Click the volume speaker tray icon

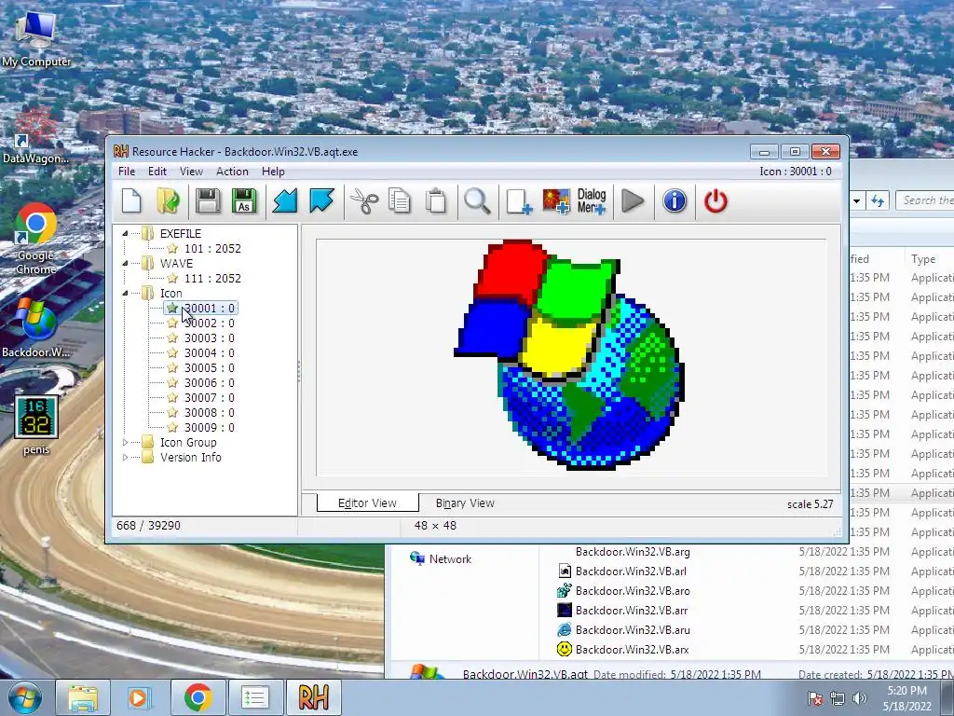click(x=859, y=698)
